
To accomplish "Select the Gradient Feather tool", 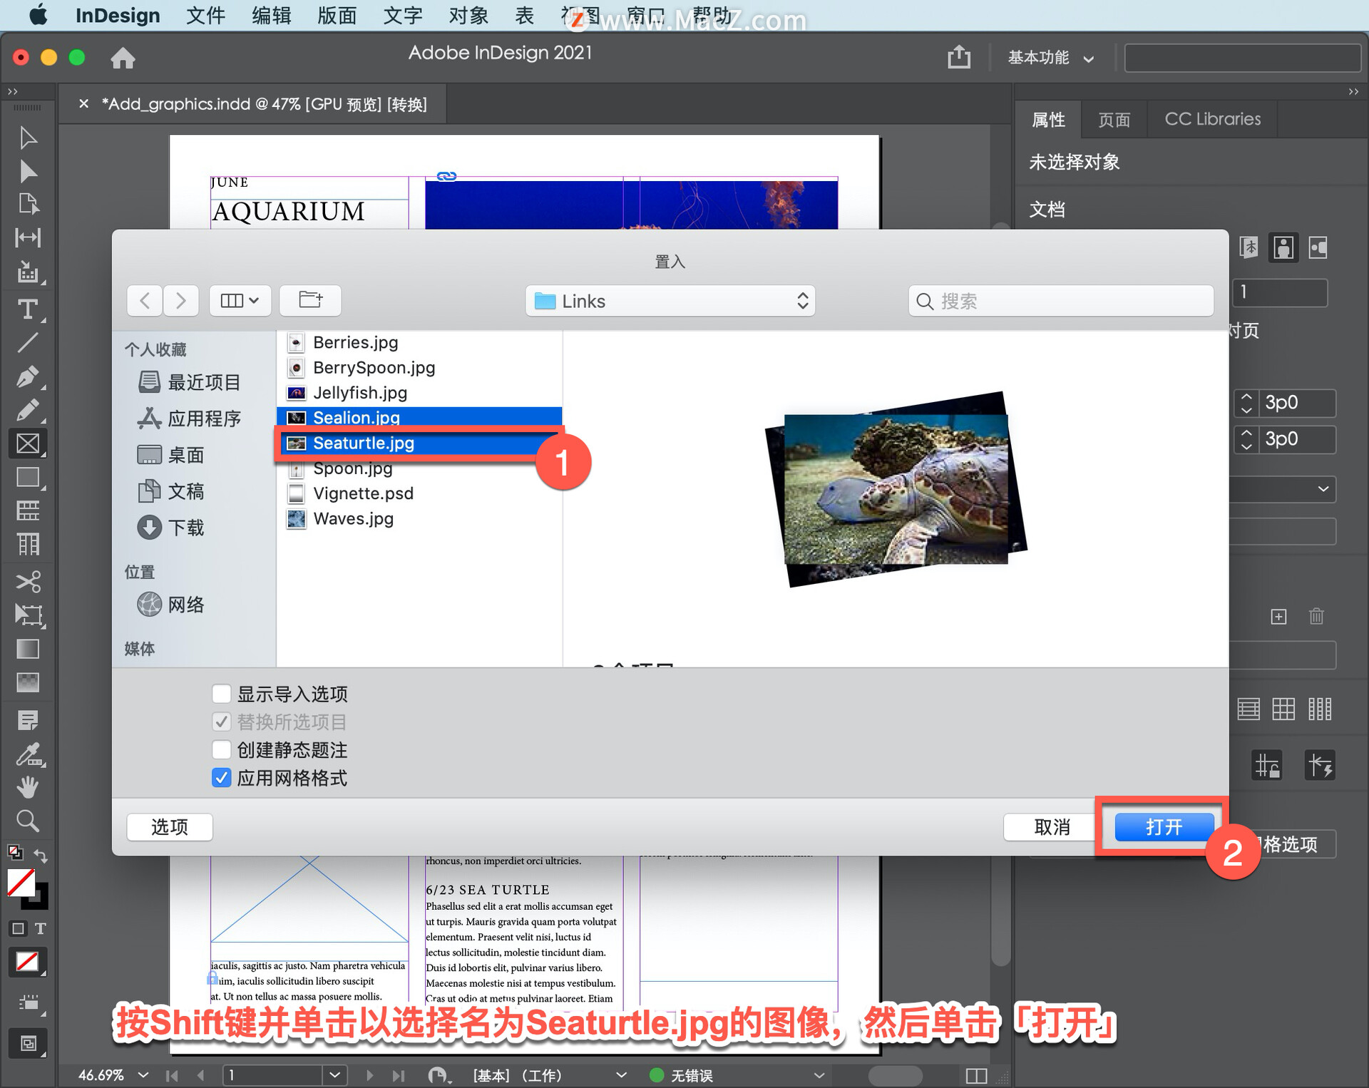I will tap(28, 683).
